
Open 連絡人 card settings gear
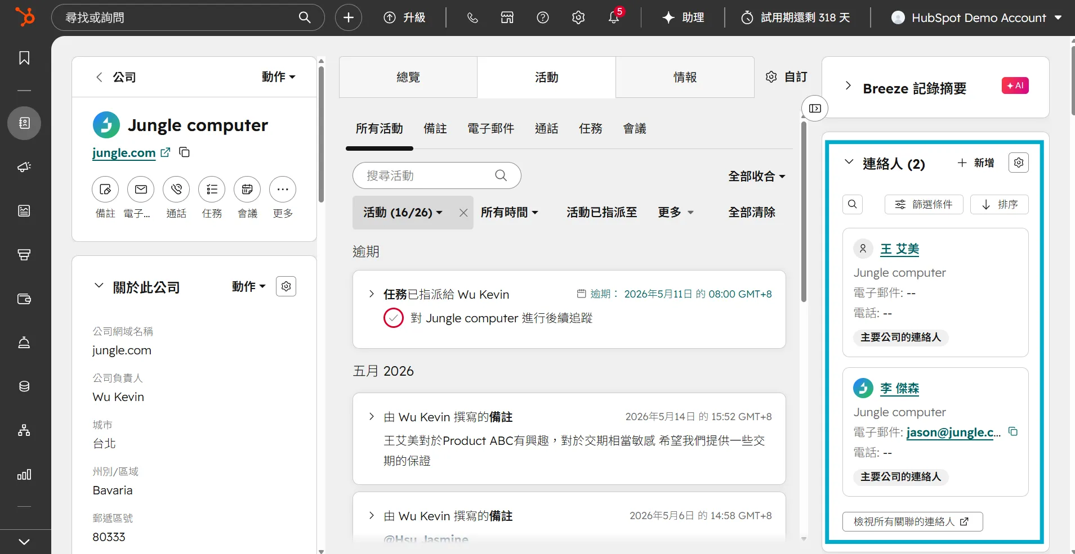pos(1019,163)
